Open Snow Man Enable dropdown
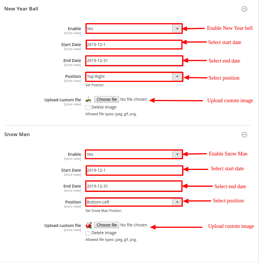Viewport: 259px width, 262px height. pyautogui.click(x=134, y=154)
